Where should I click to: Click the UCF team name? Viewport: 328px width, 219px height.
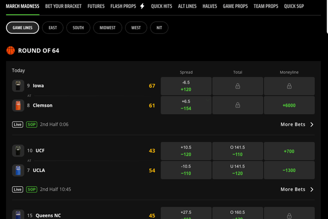(40, 151)
